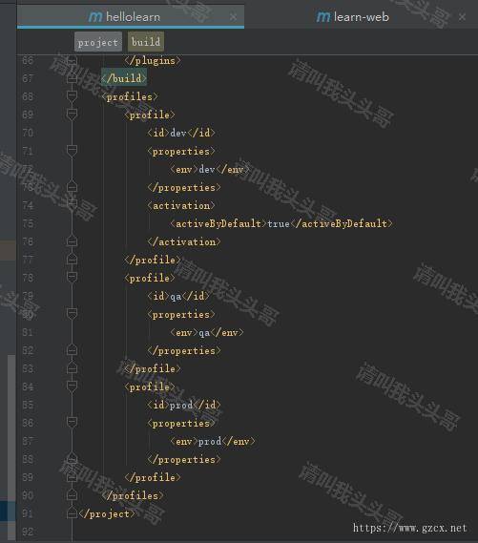The width and height of the screenshot is (478, 543).
Task: Collapse the prod profile block, line 84
Action: tap(72, 386)
